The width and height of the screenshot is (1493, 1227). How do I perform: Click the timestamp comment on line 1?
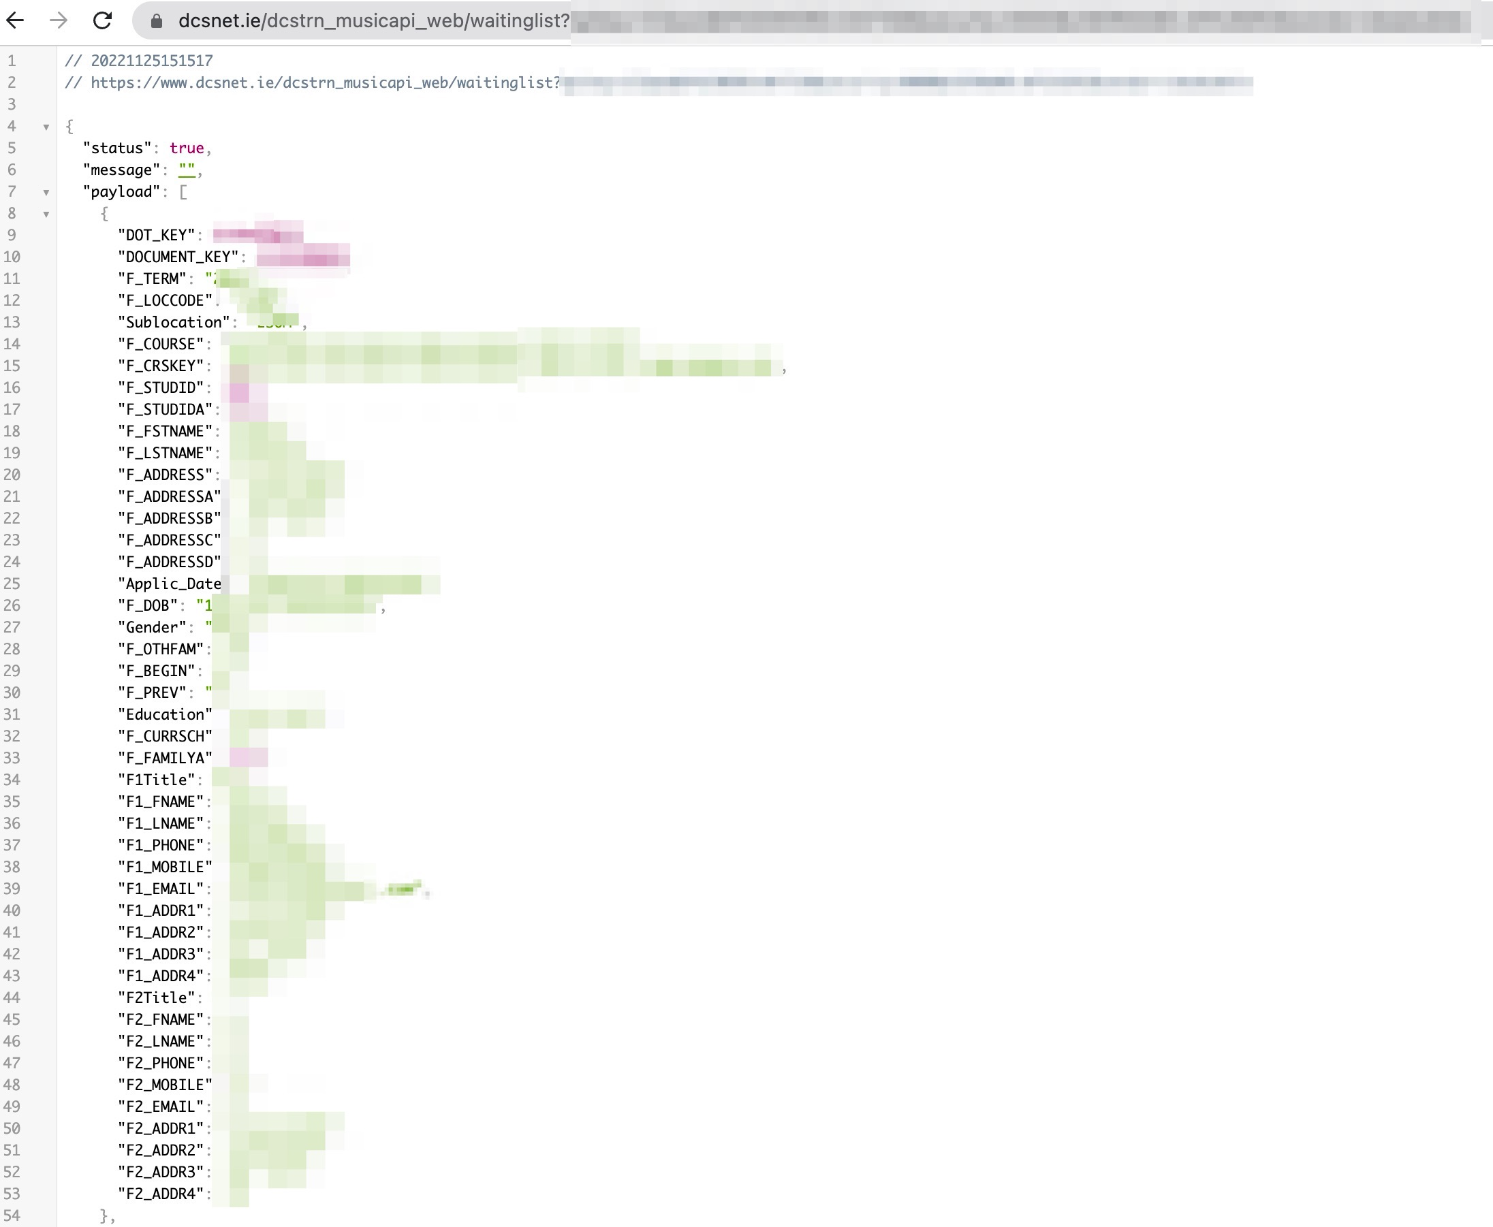tap(151, 61)
